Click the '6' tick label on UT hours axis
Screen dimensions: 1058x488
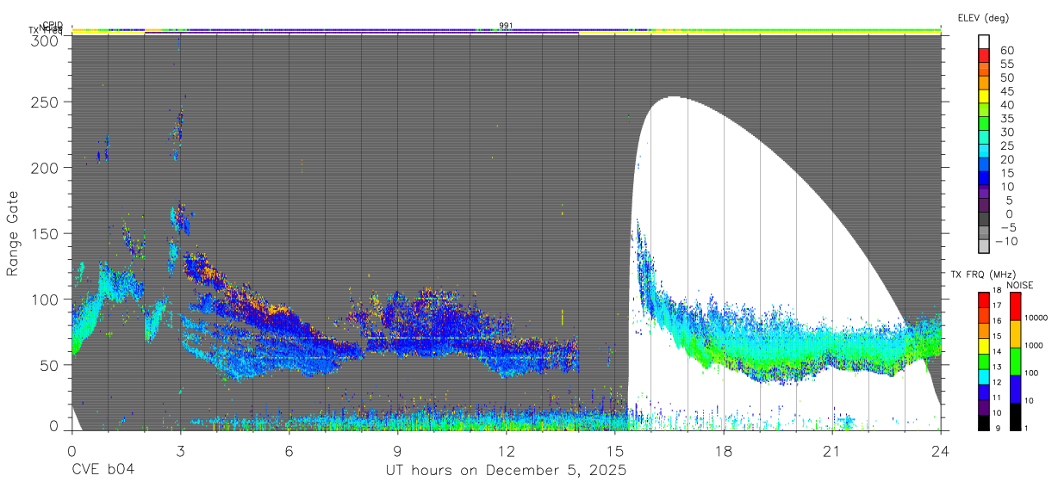(289, 450)
